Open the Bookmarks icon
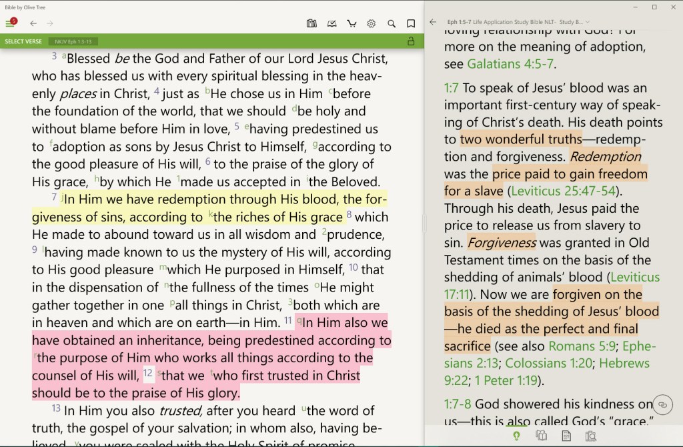Image resolution: width=683 pixels, height=447 pixels. pos(410,23)
